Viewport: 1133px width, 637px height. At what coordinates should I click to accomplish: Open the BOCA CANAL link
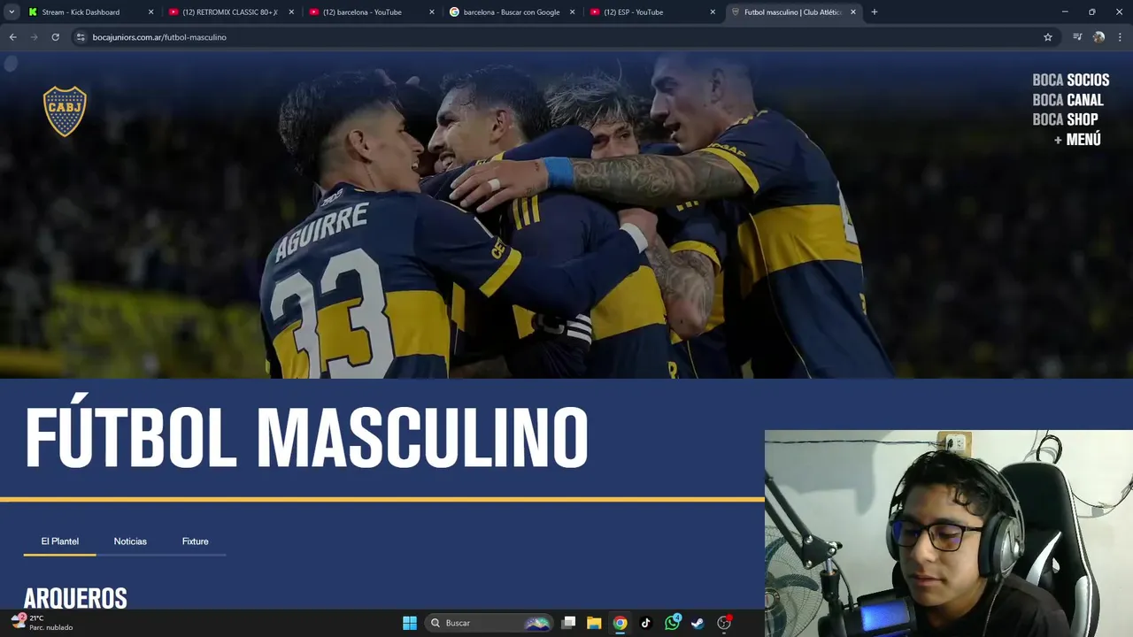pos(1067,100)
